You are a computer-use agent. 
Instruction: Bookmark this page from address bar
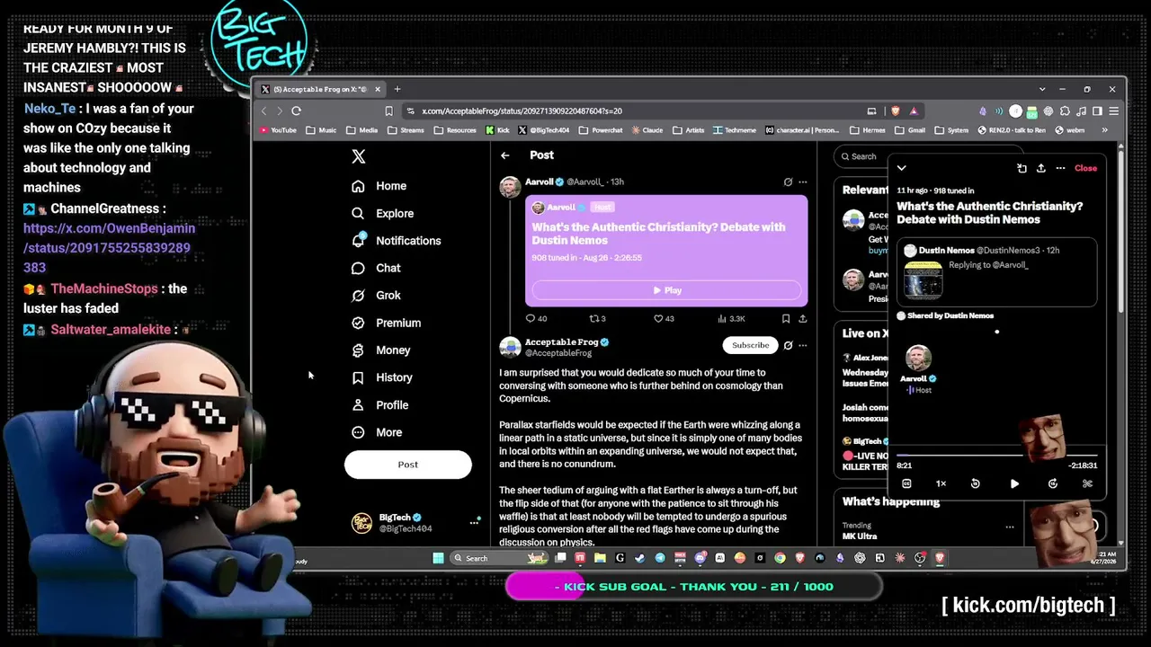pyautogui.click(x=388, y=111)
